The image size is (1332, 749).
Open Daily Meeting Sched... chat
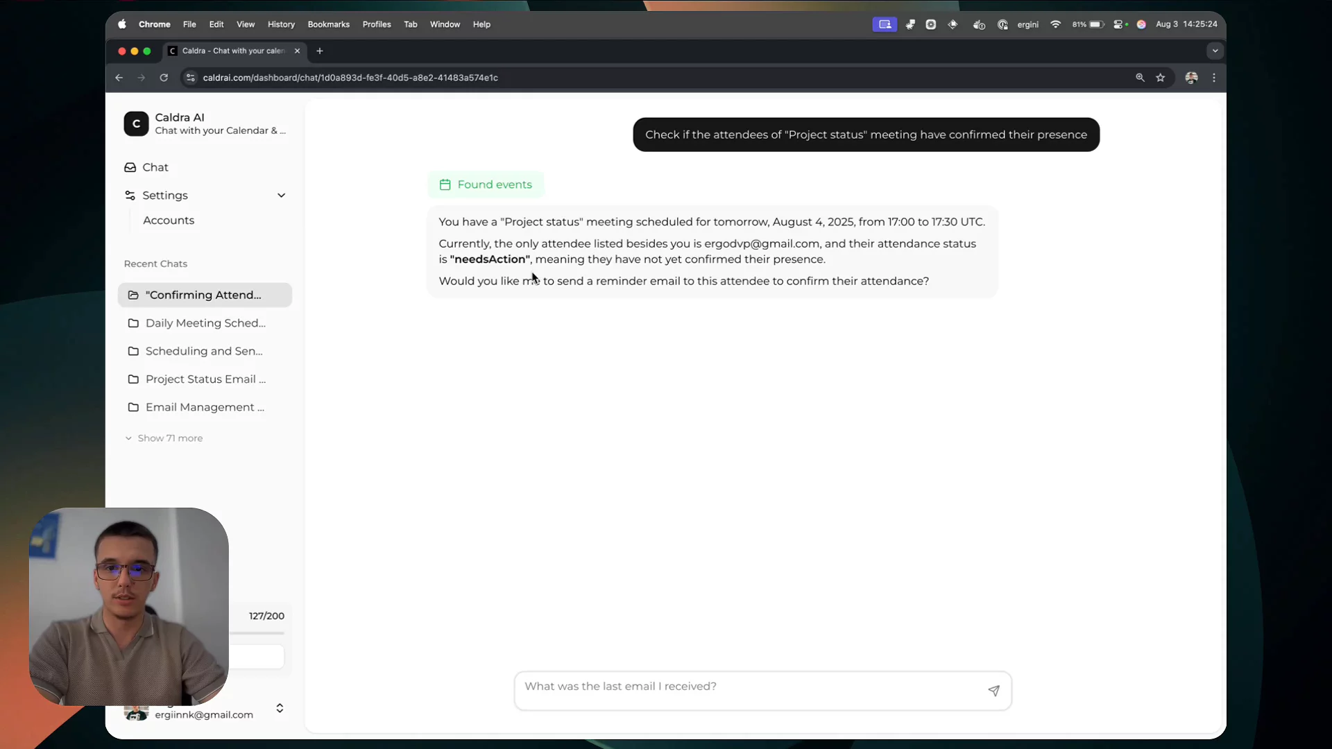(205, 323)
